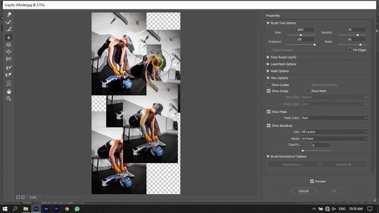The width and height of the screenshot is (379, 213).
Task: Click the Restore All button
Action: click(343, 164)
